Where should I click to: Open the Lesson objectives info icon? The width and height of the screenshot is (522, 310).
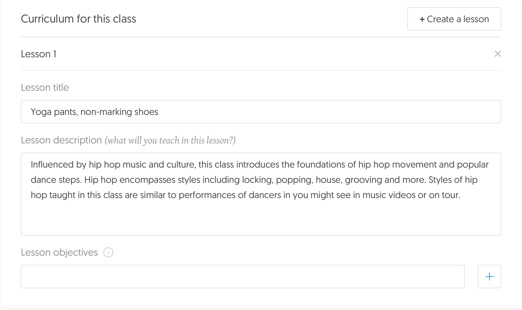[x=108, y=252]
